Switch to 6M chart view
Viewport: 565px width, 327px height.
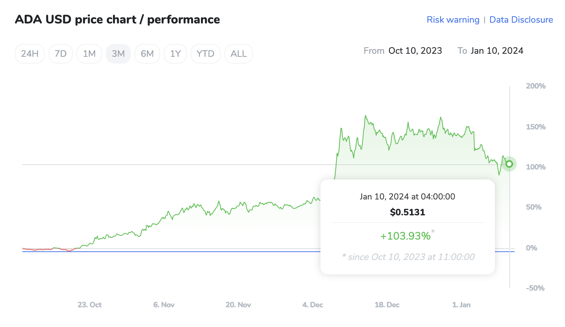(147, 54)
